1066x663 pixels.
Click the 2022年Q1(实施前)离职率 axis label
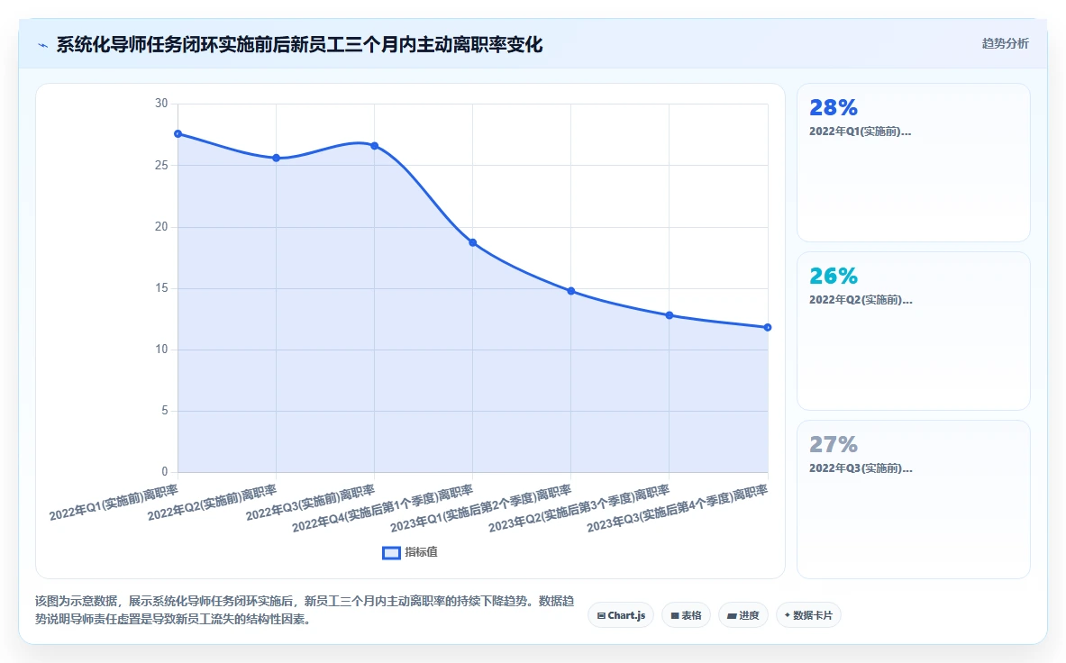point(114,503)
